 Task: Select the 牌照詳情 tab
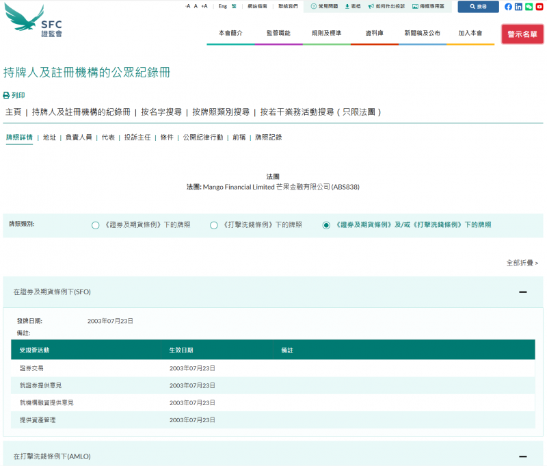pos(19,138)
